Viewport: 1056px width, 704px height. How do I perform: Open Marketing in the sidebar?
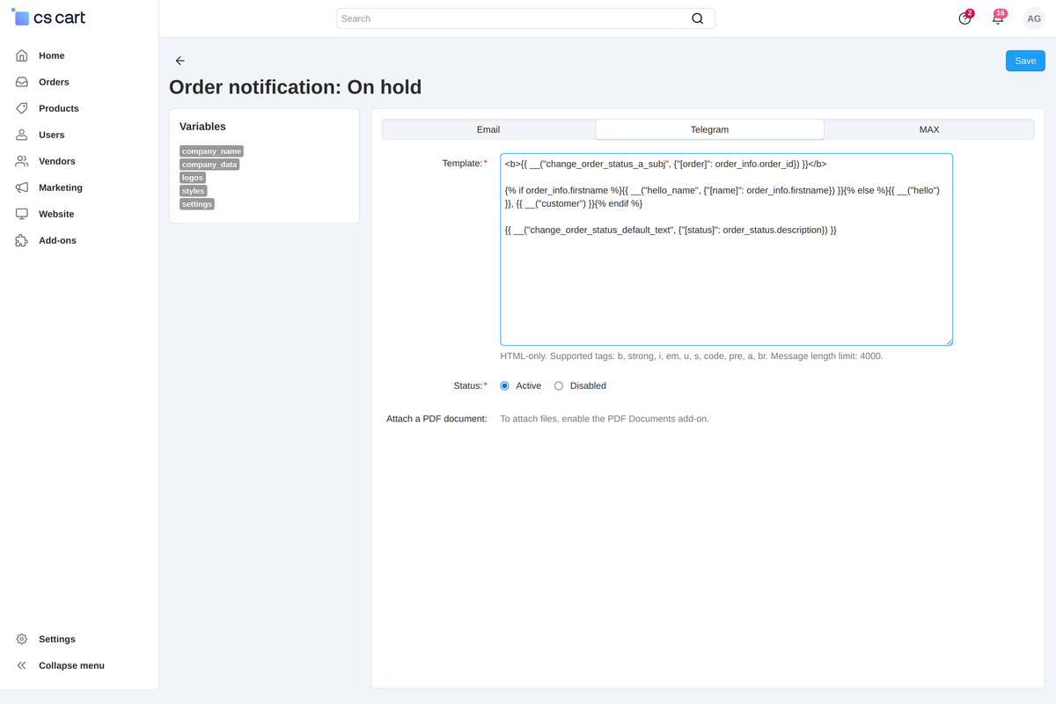(x=61, y=187)
